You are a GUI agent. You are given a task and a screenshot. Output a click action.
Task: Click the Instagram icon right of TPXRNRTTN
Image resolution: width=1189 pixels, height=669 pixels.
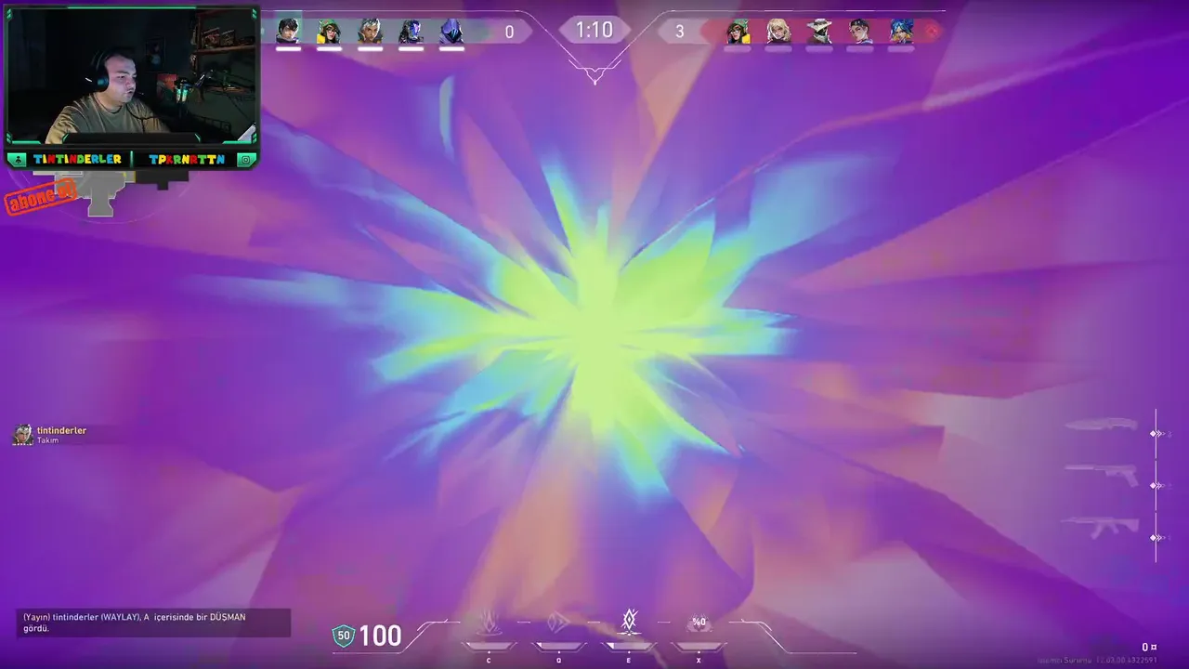coord(246,160)
